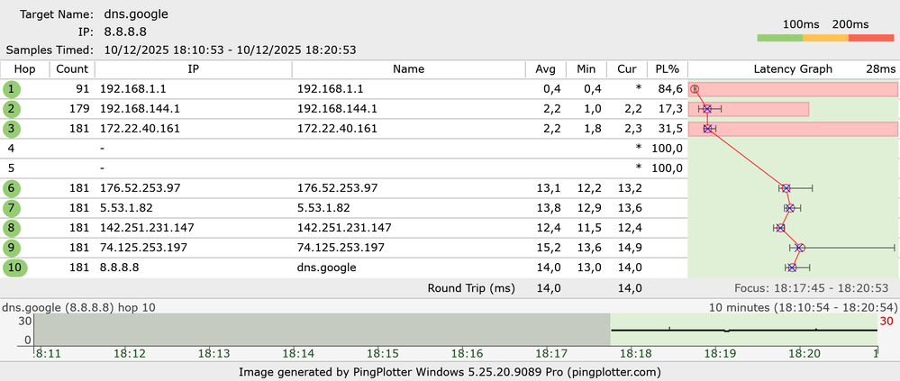Click hop 3 green circle icon
This screenshot has width=900, height=381.
tap(11, 129)
